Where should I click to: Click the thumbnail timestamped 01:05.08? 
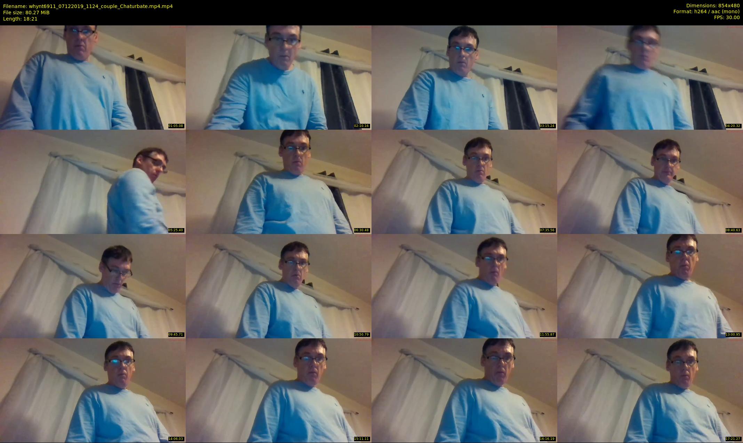(93, 77)
